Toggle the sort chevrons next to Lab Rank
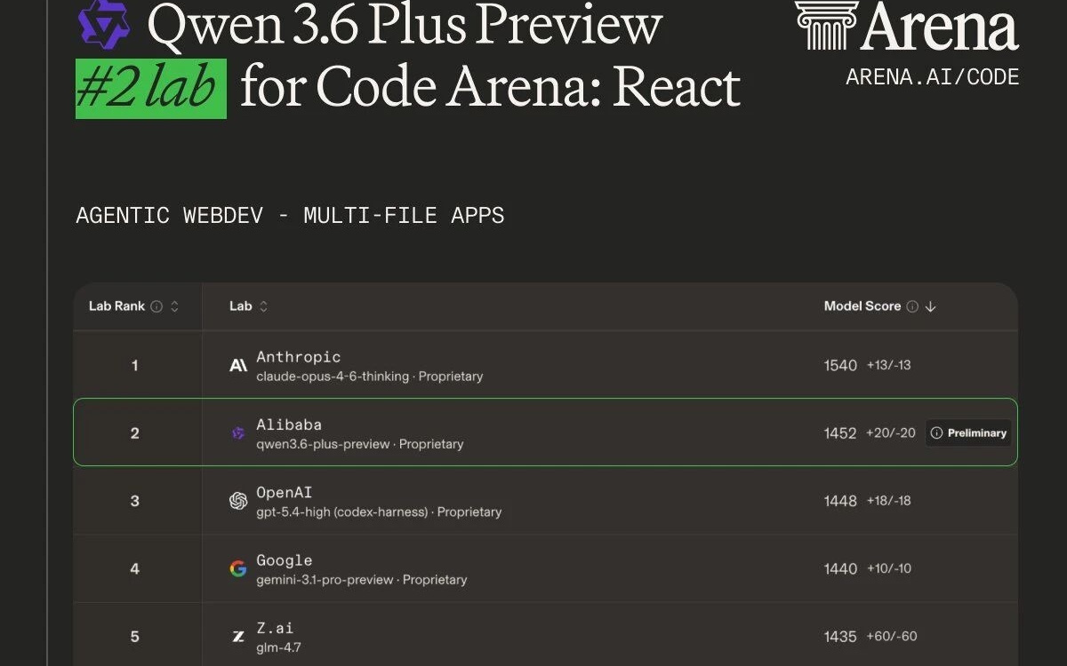 tap(173, 306)
